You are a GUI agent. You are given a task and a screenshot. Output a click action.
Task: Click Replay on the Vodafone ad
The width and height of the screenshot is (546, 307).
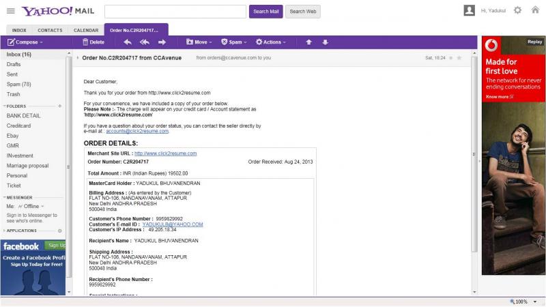(x=534, y=42)
